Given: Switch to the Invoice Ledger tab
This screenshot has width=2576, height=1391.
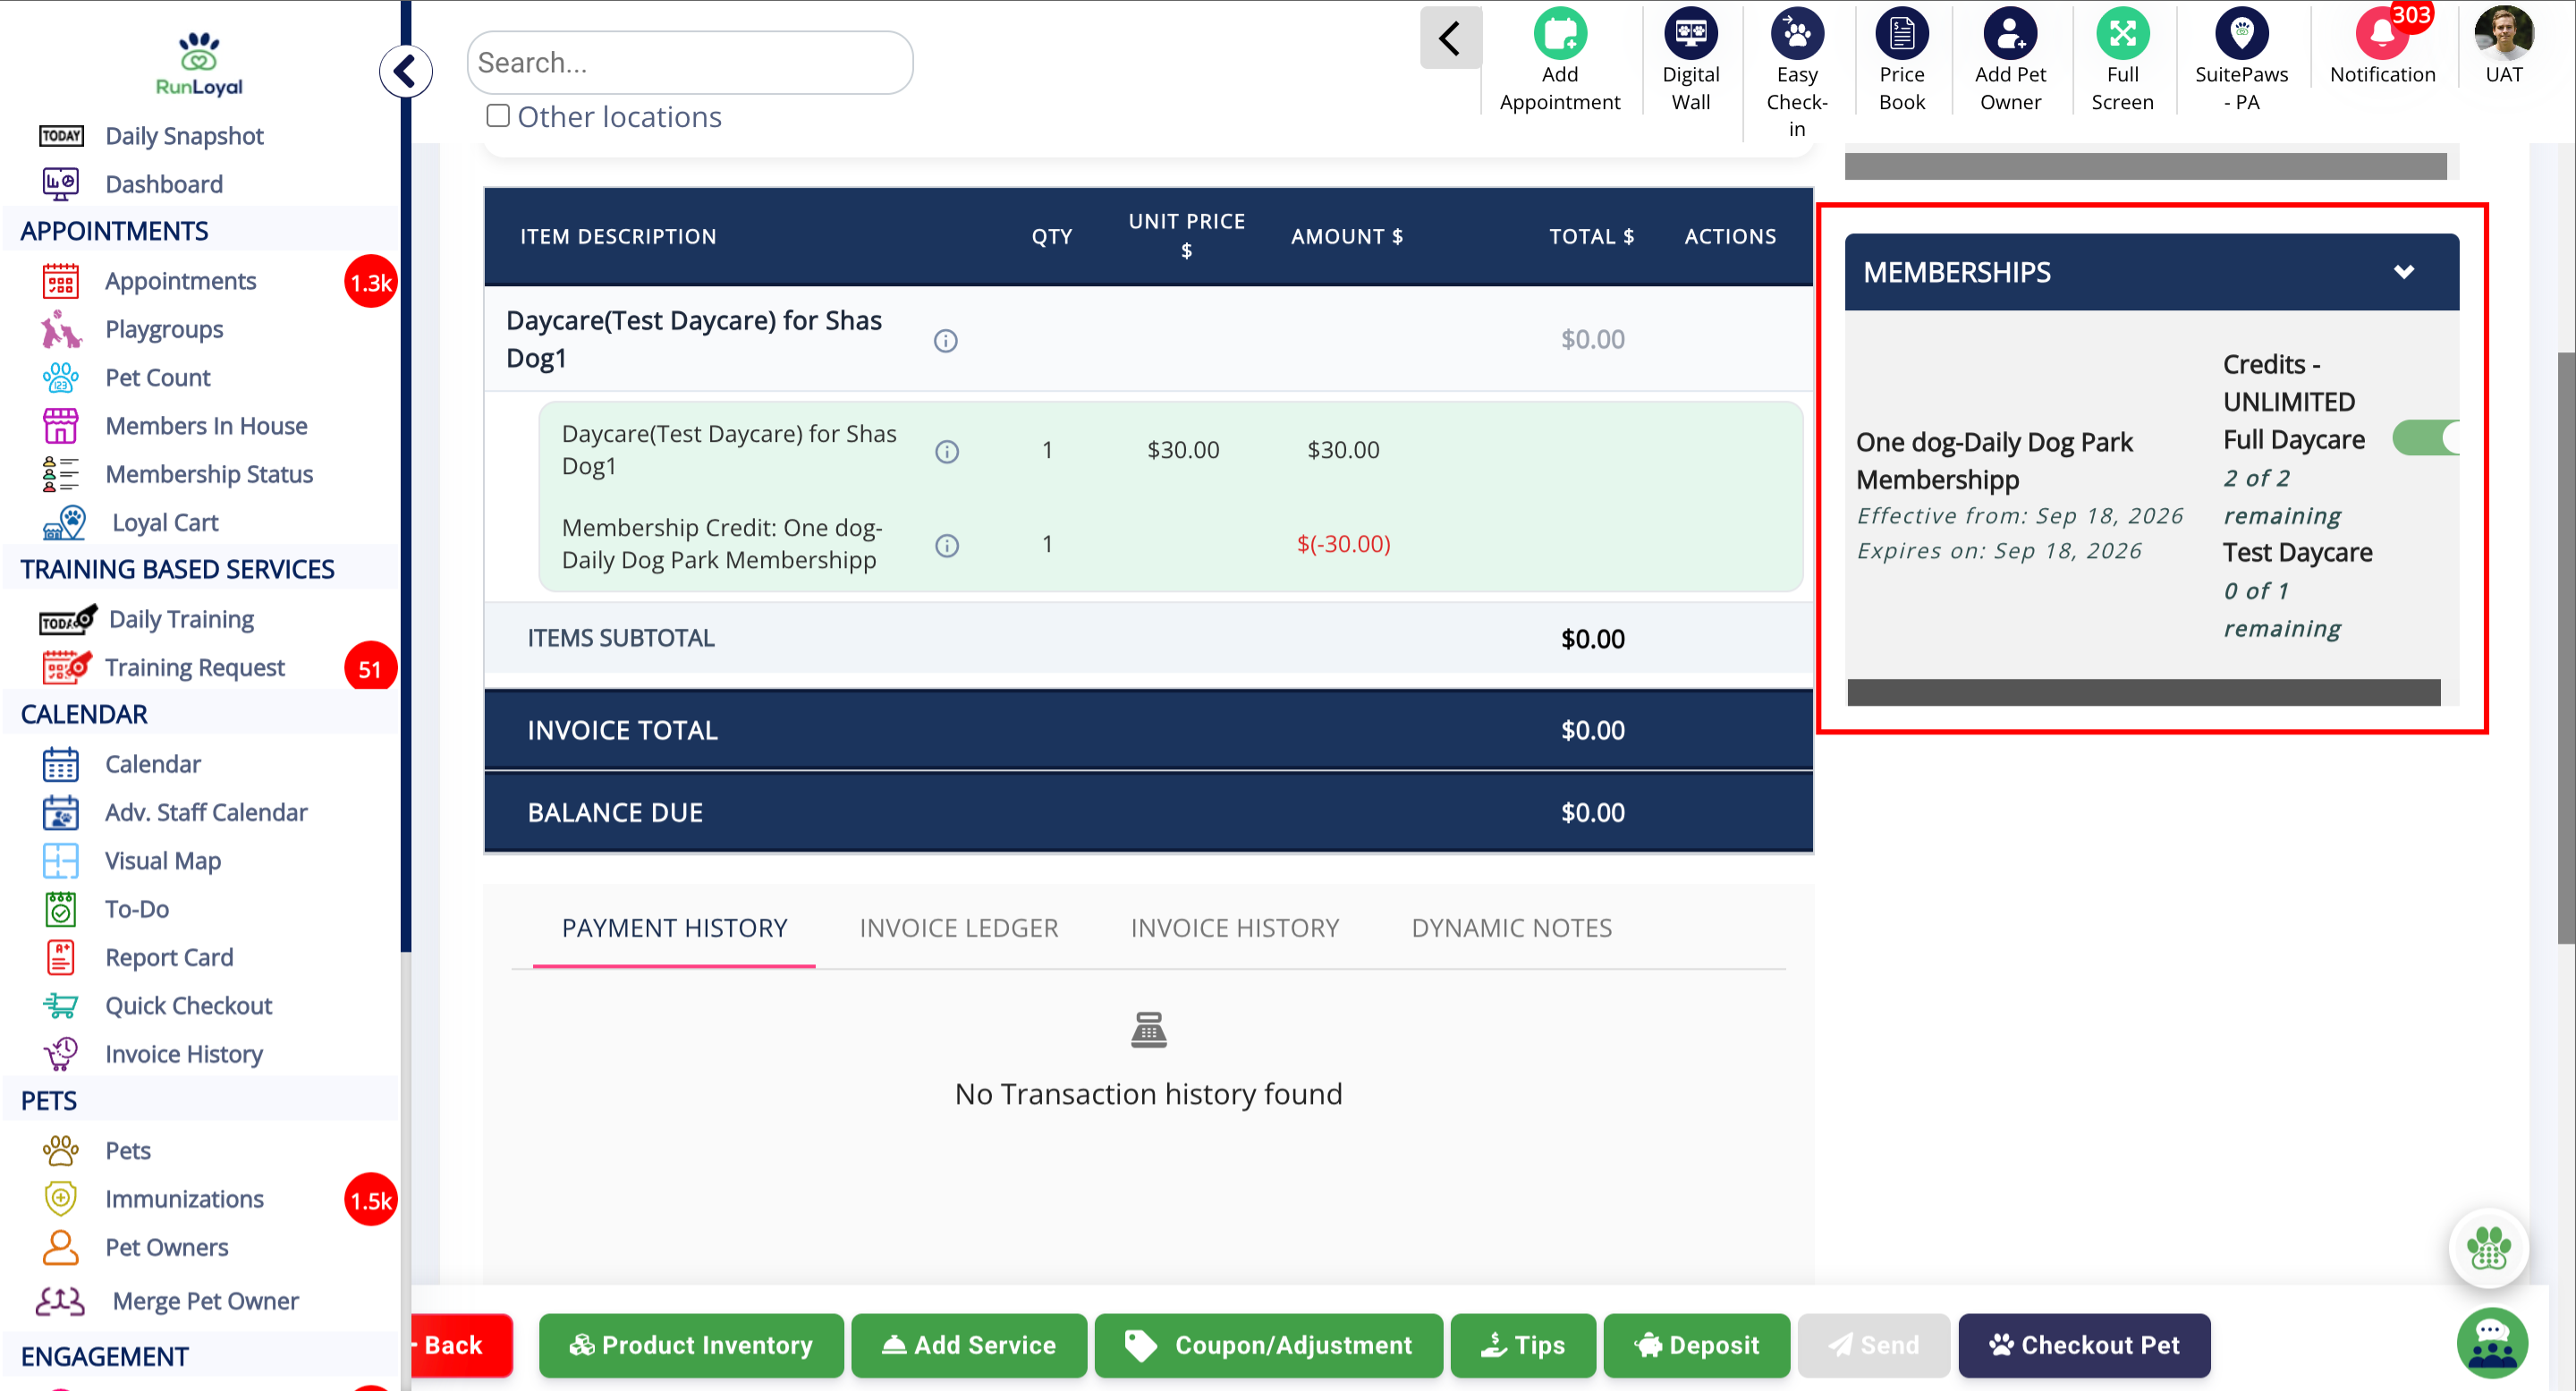Looking at the screenshot, I should (x=958, y=928).
